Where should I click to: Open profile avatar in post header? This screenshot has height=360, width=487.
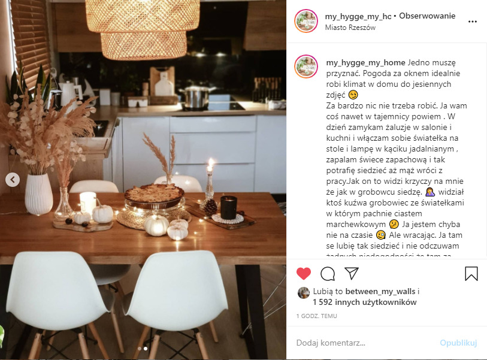[x=306, y=21]
